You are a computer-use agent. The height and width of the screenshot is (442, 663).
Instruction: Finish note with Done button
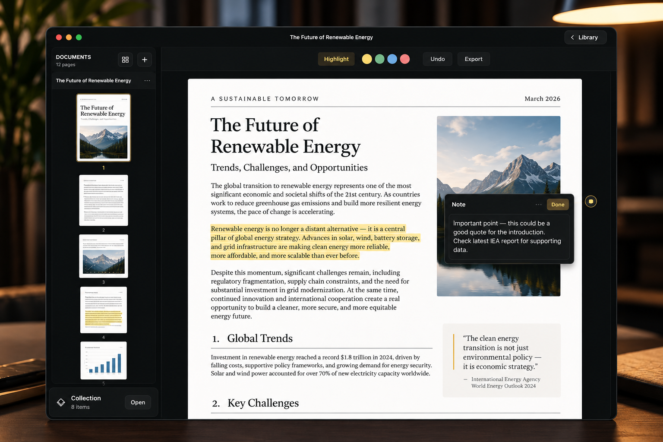point(558,205)
